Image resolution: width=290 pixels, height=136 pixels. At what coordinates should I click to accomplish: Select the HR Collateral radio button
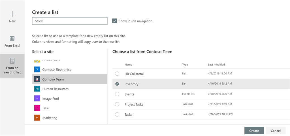[117, 74]
